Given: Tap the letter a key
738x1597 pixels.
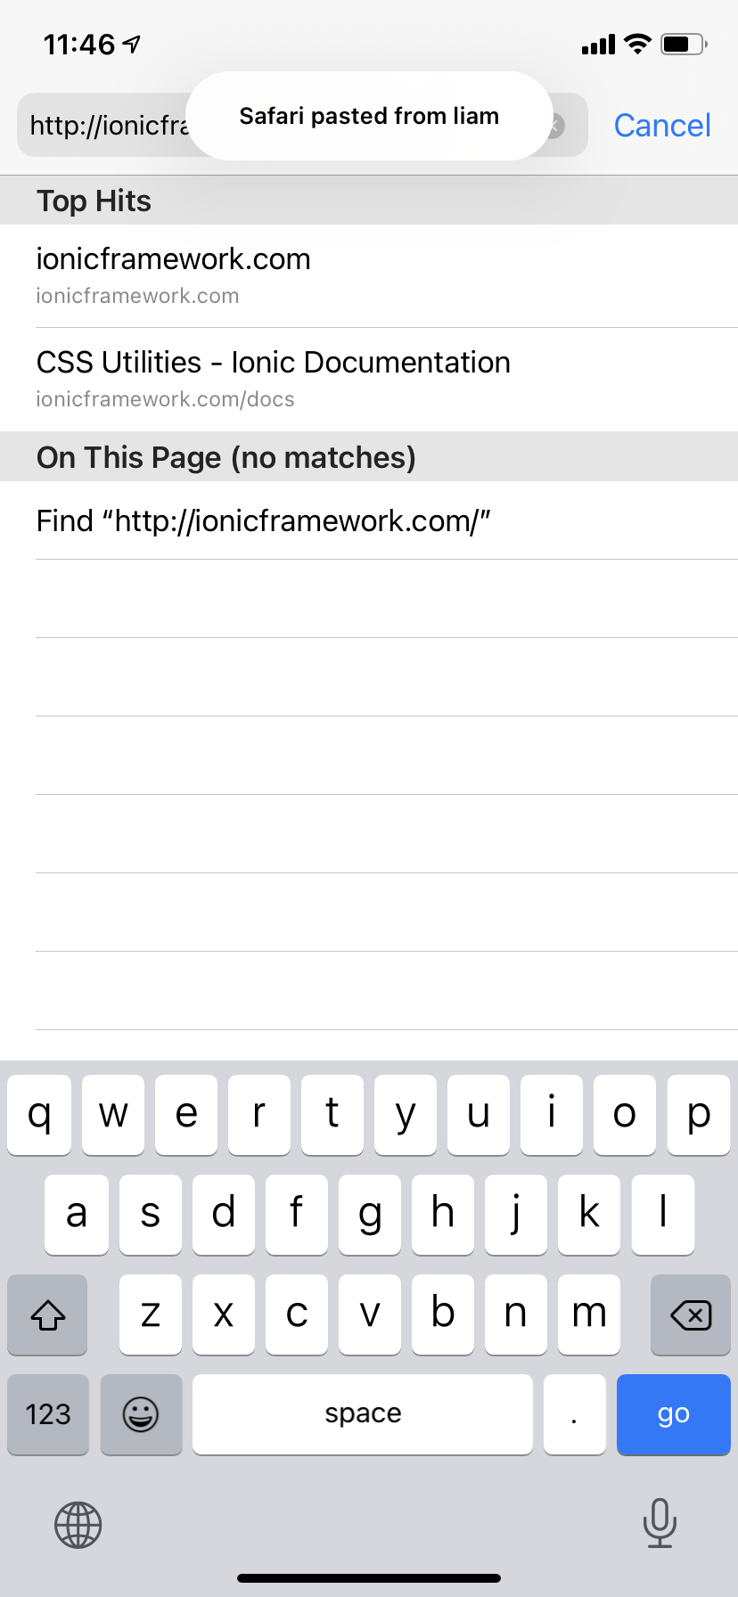Looking at the screenshot, I should tap(77, 1214).
